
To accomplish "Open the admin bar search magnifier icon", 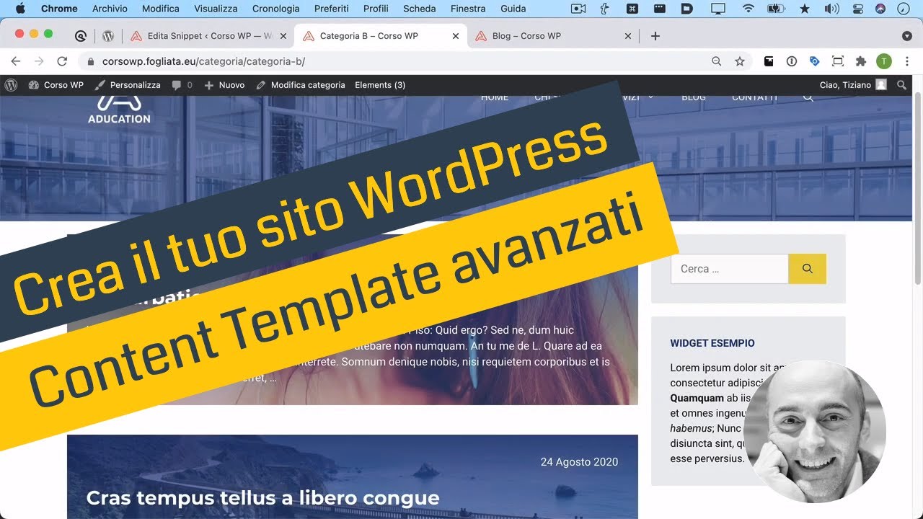I will [x=901, y=84].
